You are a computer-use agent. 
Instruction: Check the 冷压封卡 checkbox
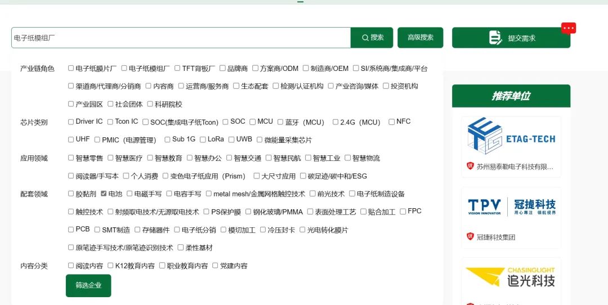263,230
